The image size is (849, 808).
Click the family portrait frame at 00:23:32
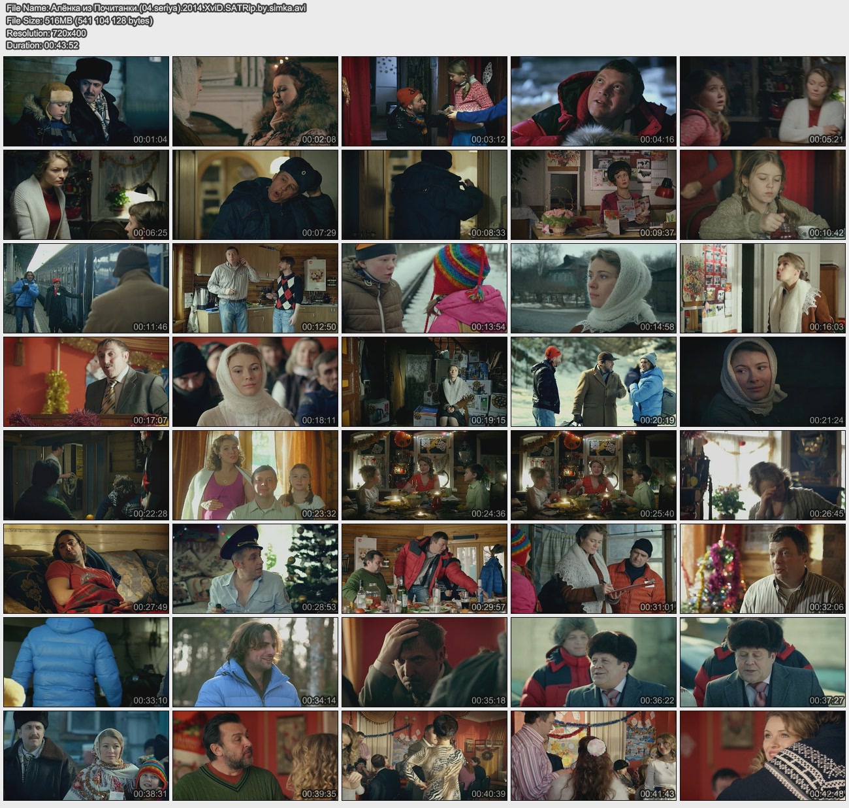[255, 475]
